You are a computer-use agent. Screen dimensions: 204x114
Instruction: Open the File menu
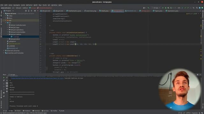2,5
